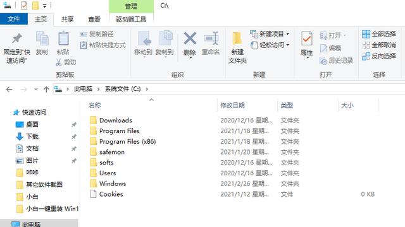Sort by Type (类型) column header
405x227 pixels.
pos(287,105)
